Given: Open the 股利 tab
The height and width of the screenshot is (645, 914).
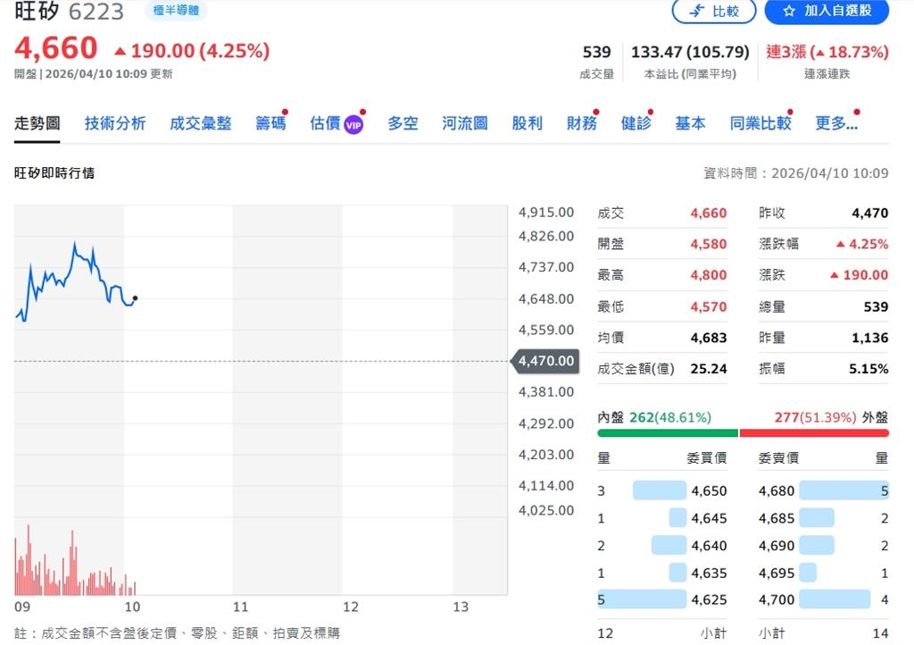Looking at the screenshot, I should (527, 123).
